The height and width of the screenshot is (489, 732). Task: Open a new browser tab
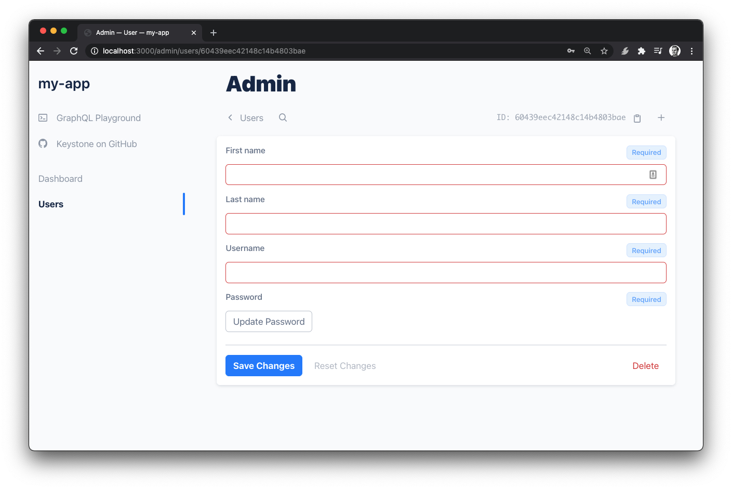point(213,33)
